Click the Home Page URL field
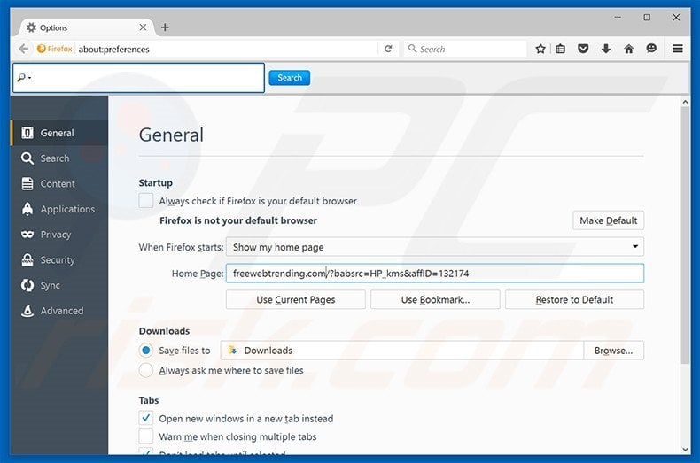This screenshot has width=700, height=463. click(435, 273)
